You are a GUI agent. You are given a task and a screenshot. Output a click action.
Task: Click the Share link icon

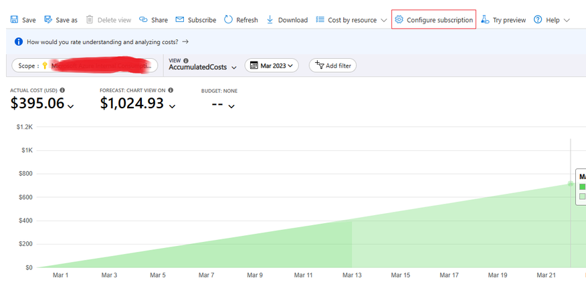[x=143, y=19]
